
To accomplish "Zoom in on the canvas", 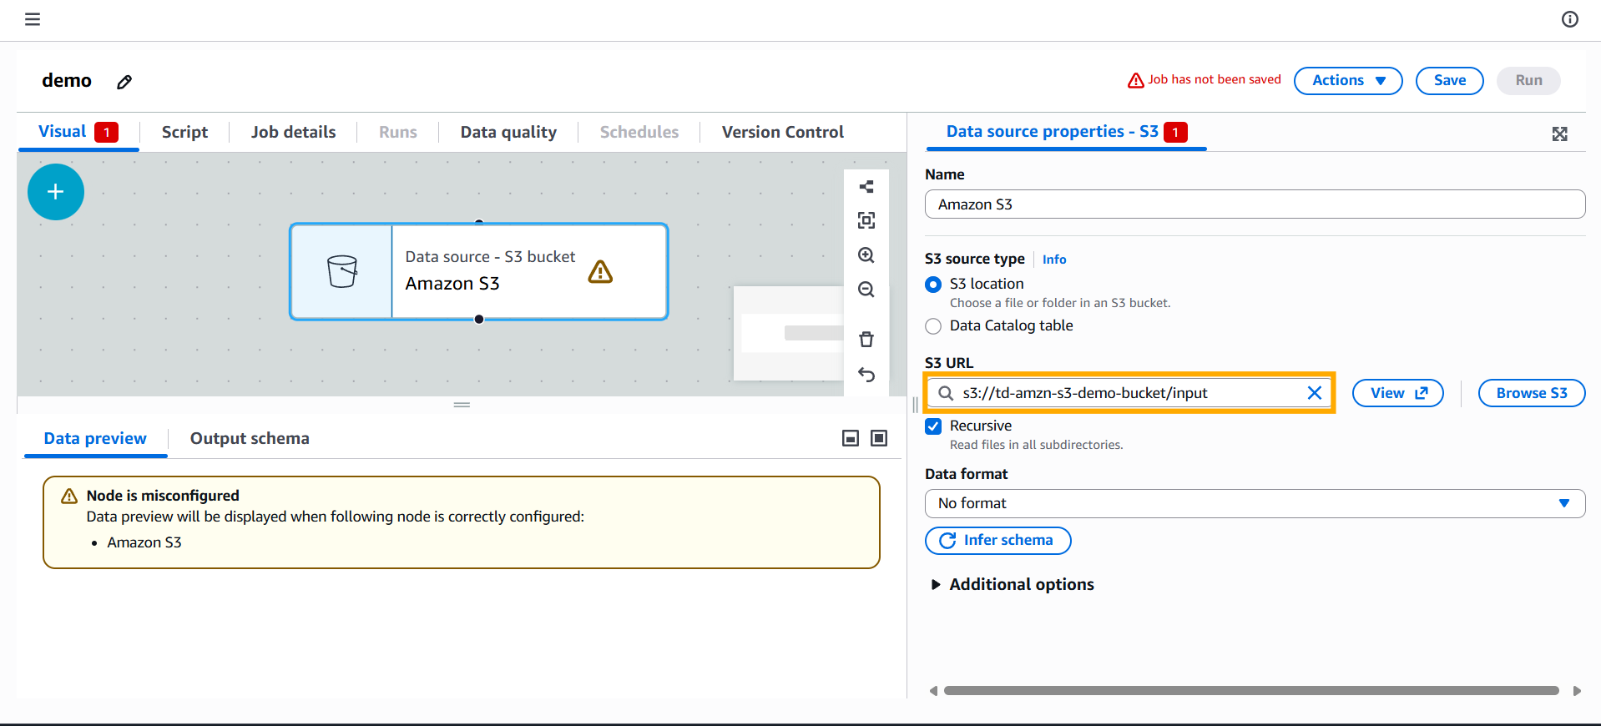I will 866,255.
